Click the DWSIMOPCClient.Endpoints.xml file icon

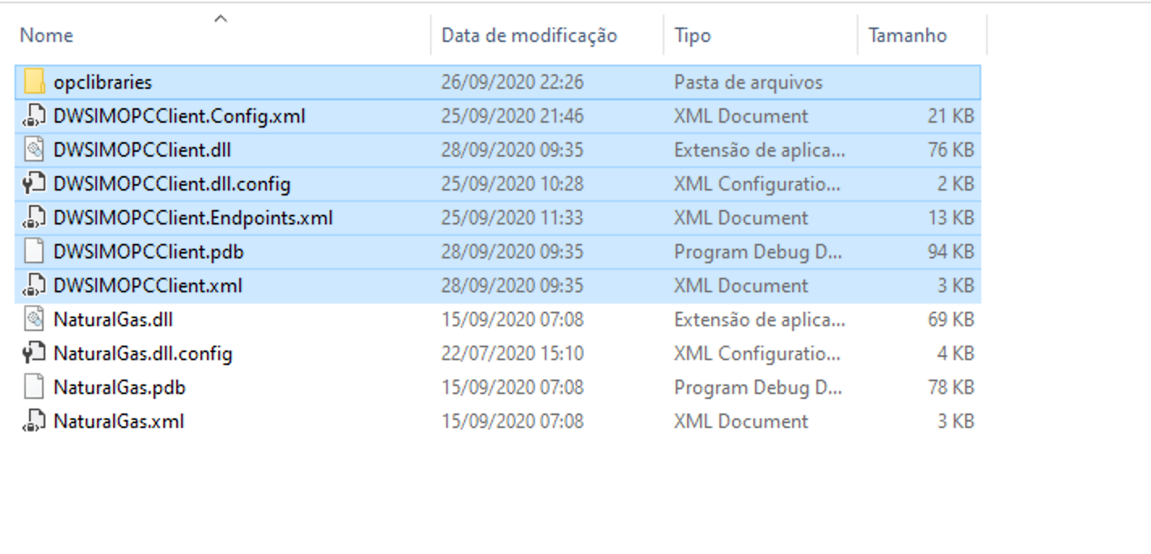(x=33, y=217)
